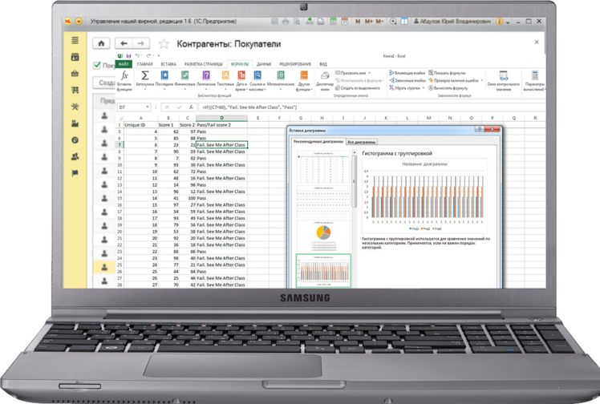Go to the 1C home page

101,43
